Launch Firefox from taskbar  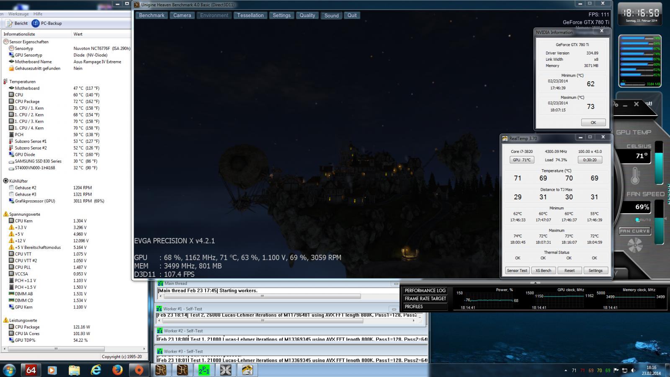[x=117, y=370]
